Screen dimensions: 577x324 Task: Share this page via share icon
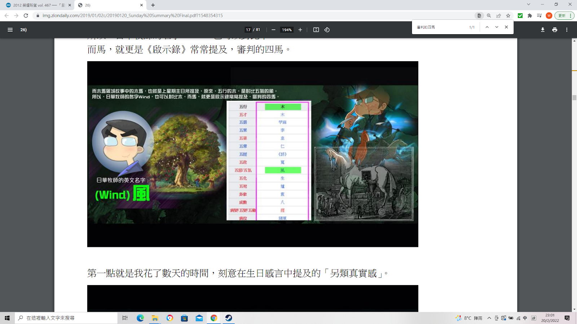click(x=498, y=15)
